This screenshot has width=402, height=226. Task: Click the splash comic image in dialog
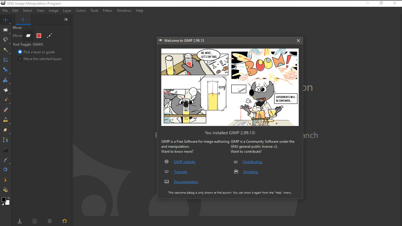click(x=230, y=87)
